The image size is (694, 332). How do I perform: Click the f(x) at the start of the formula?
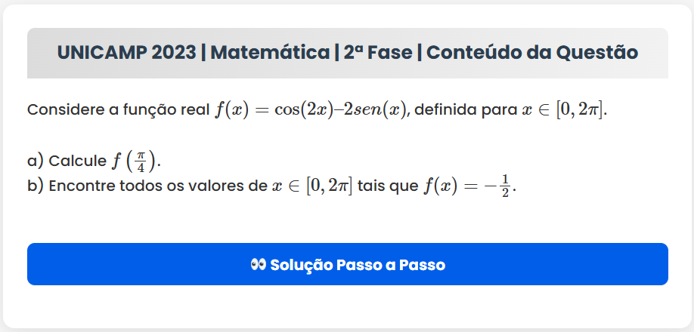(x=231, y=109)
